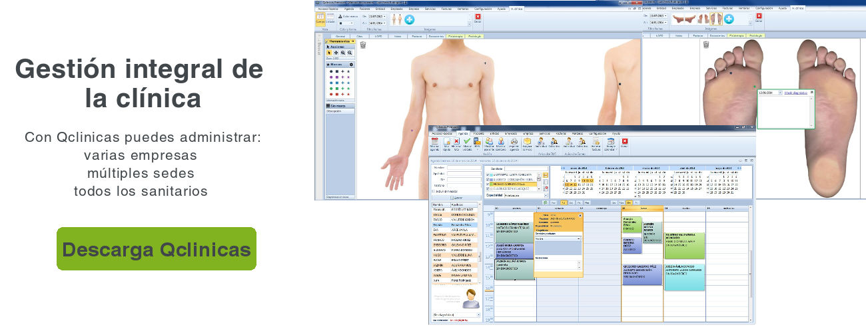Click the red Cerrar icon in body window

478,17
